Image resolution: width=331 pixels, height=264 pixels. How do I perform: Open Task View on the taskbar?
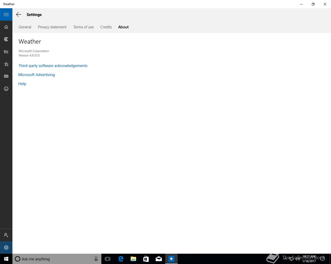[x=108, y=259]
